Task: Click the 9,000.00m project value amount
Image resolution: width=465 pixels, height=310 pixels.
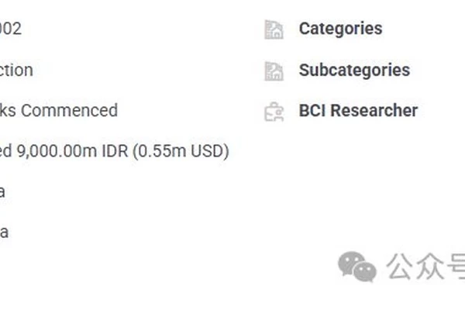Action: [57, 151]
